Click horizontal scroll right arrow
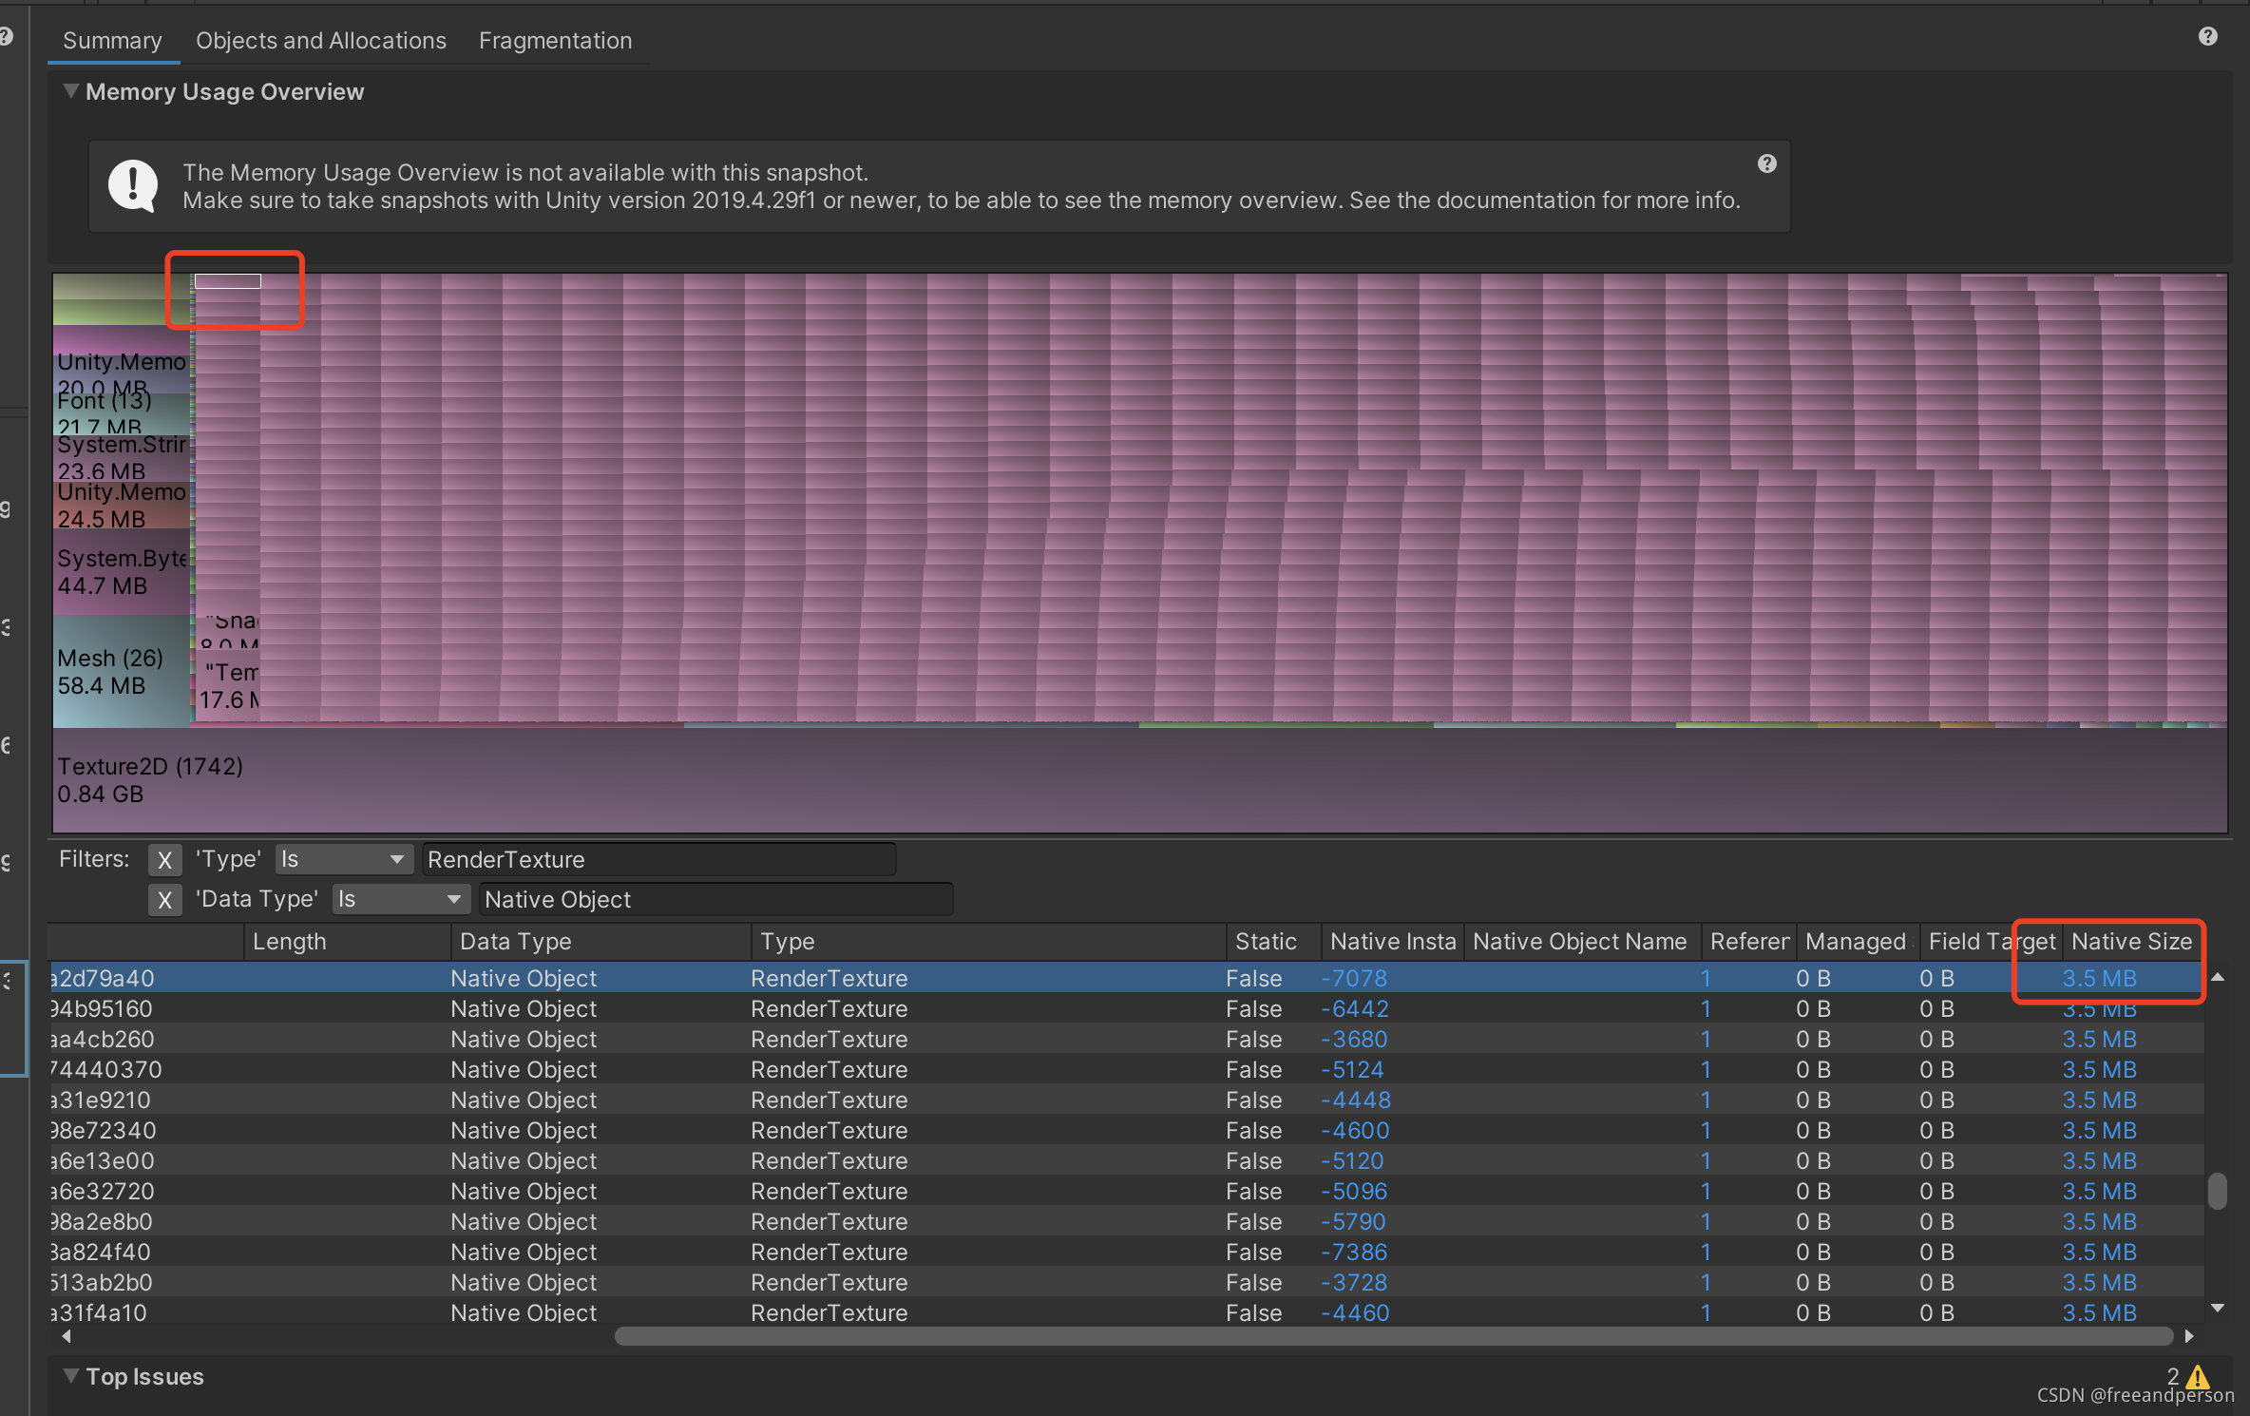The width and height of the screenshot is (2250, 1416). tap(2189, 1336)
